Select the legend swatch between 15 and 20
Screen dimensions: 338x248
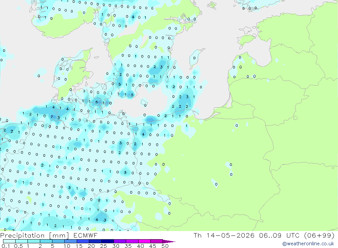tap(83, 241)
